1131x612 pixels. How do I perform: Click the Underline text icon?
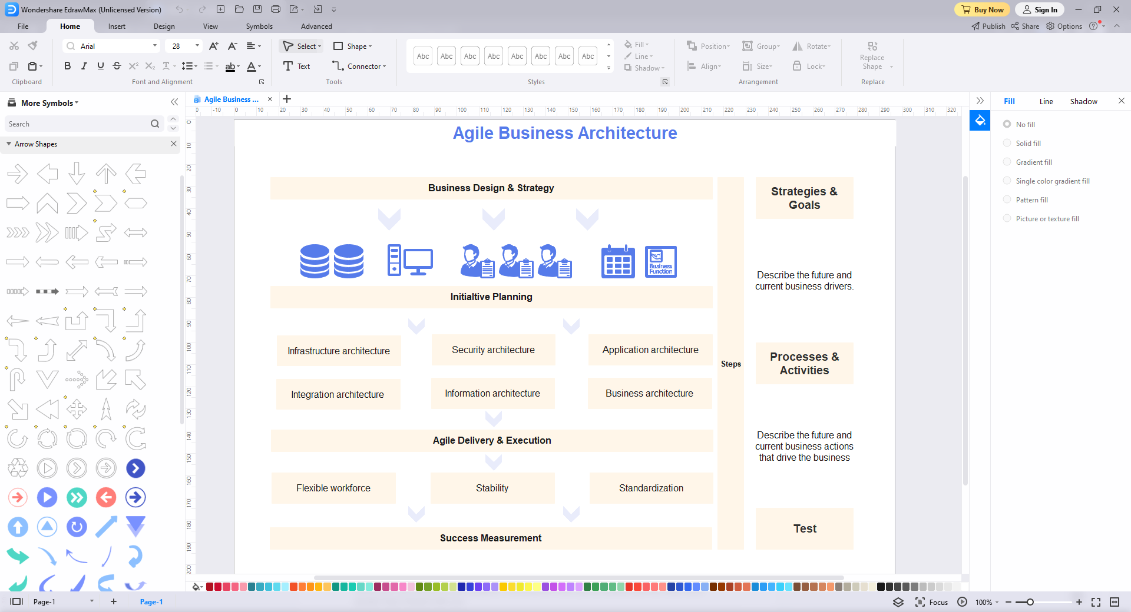click(100, 66)
